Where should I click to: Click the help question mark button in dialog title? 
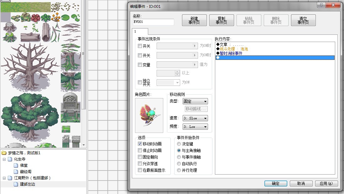pyautogui.click(x=321, y=5)
